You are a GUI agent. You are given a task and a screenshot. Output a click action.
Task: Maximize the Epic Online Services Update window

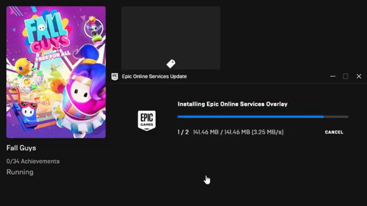(x=345, y=76)
